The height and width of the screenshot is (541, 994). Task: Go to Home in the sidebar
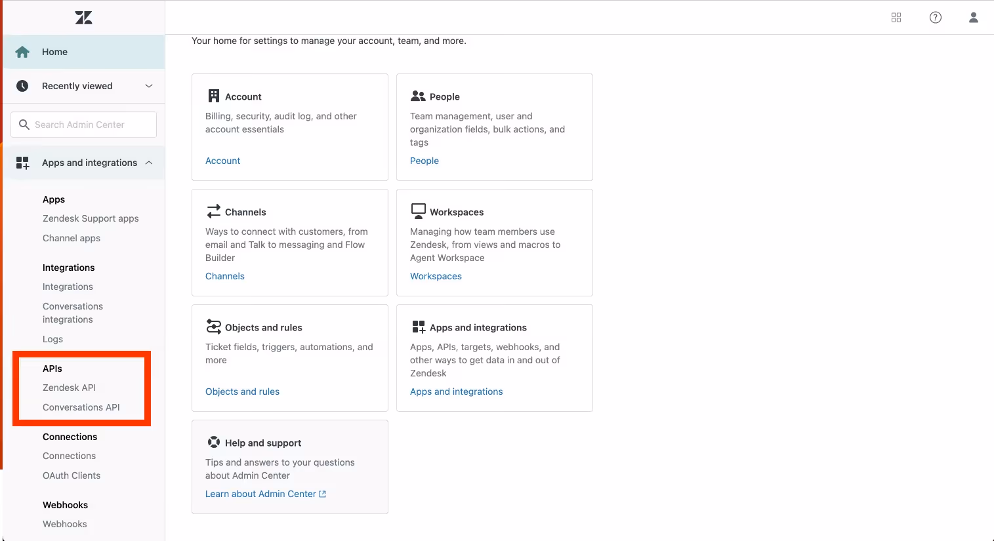[x=84, y=52]
